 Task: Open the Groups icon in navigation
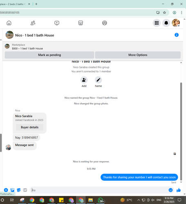click(105, 23)
